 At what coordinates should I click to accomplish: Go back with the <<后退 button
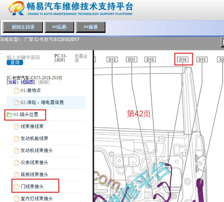(59, 27)
